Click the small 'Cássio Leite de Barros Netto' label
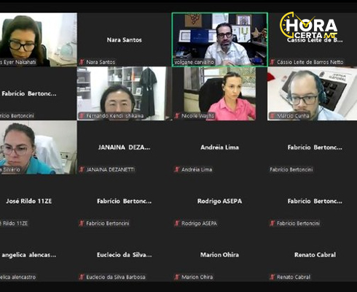357x292 pixels. pyautogui.click(x=310, y=62)
